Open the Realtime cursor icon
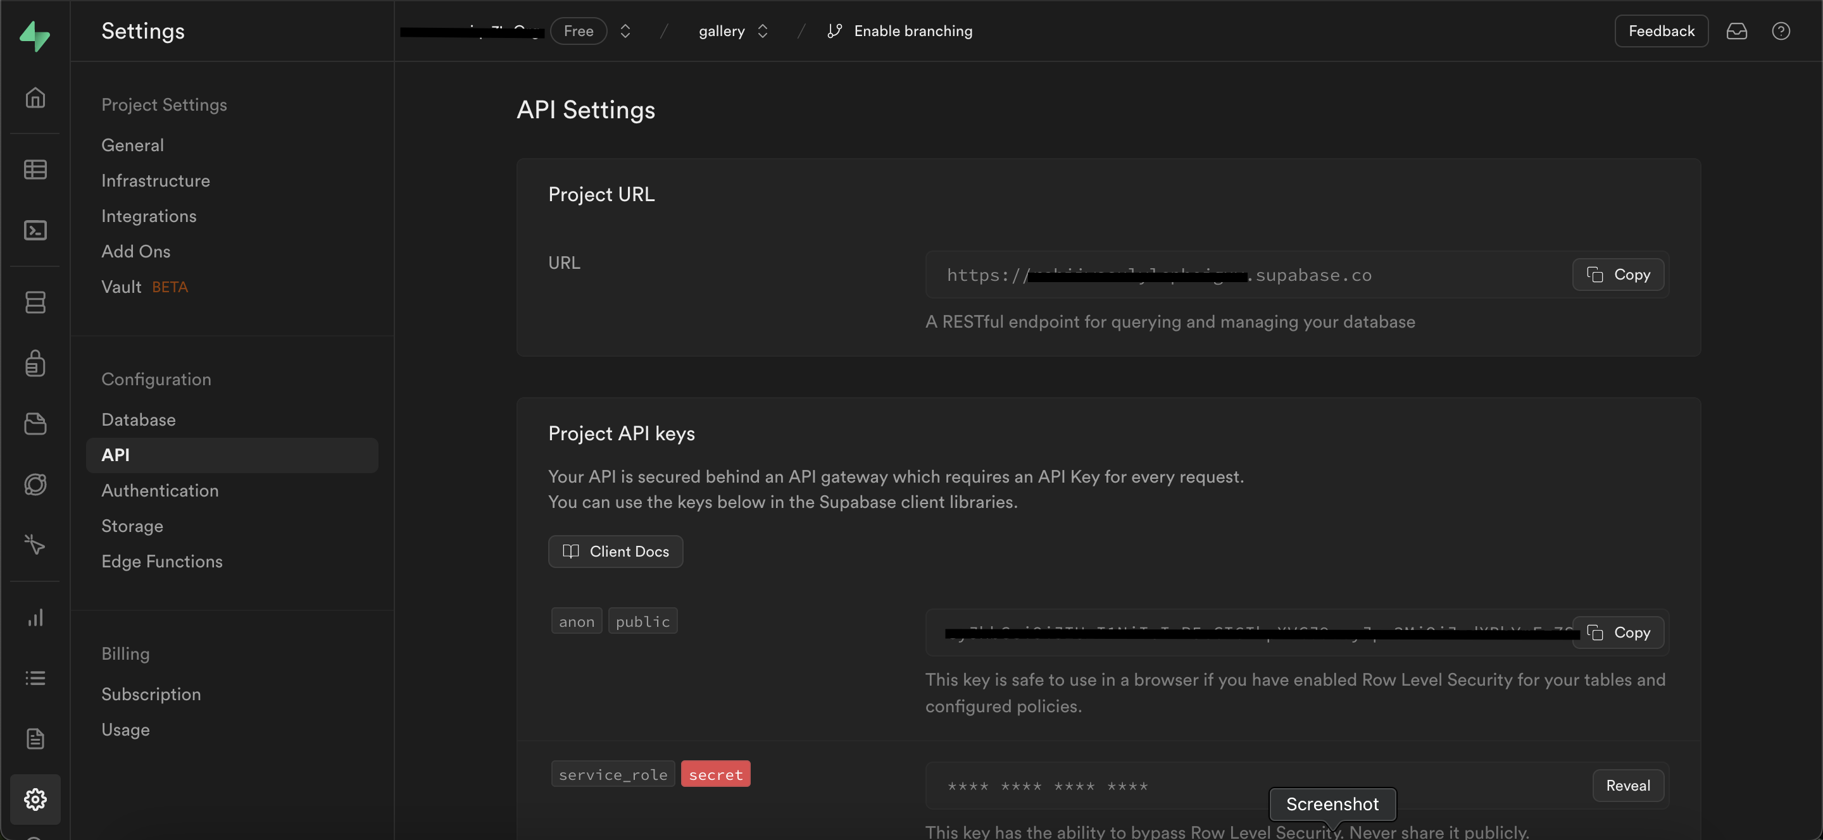 tap(35, 545)
